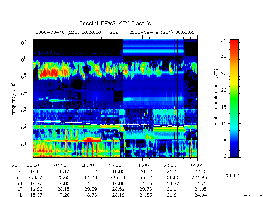Click the LT value 21.05
This screenshot has height=197, width=263.
pos(201,189)
